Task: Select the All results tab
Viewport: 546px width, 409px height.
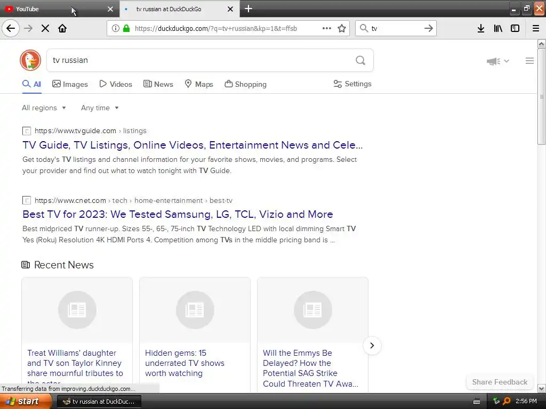Action: point(31,84)
